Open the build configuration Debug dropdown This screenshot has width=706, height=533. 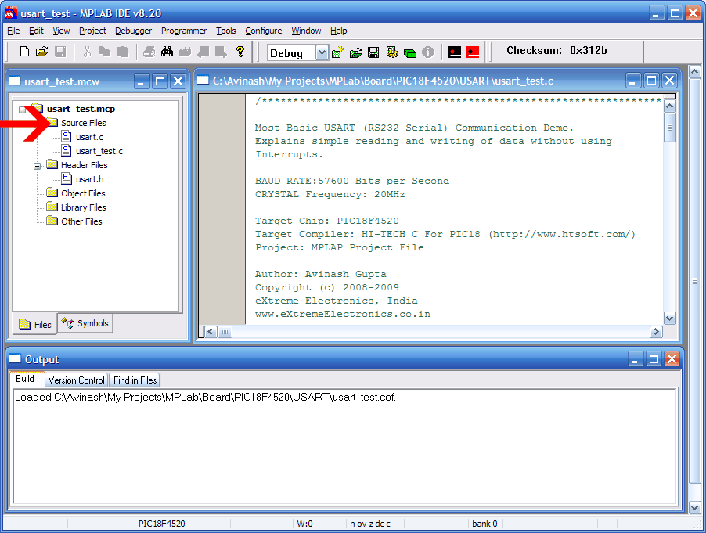click(x=322, y=52)
